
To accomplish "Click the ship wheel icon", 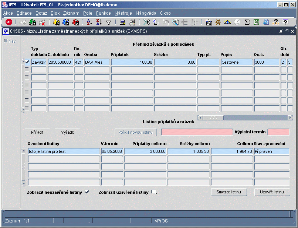I will [218, 22].
